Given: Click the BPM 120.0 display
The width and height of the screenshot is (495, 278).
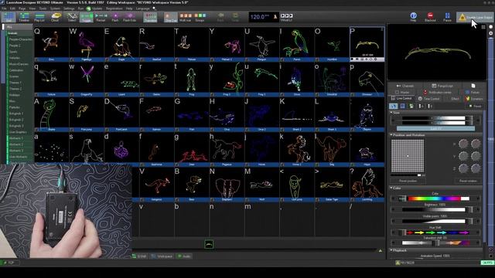Looking at the screenshot, I should pyautogui.click(x=261, y=17).
